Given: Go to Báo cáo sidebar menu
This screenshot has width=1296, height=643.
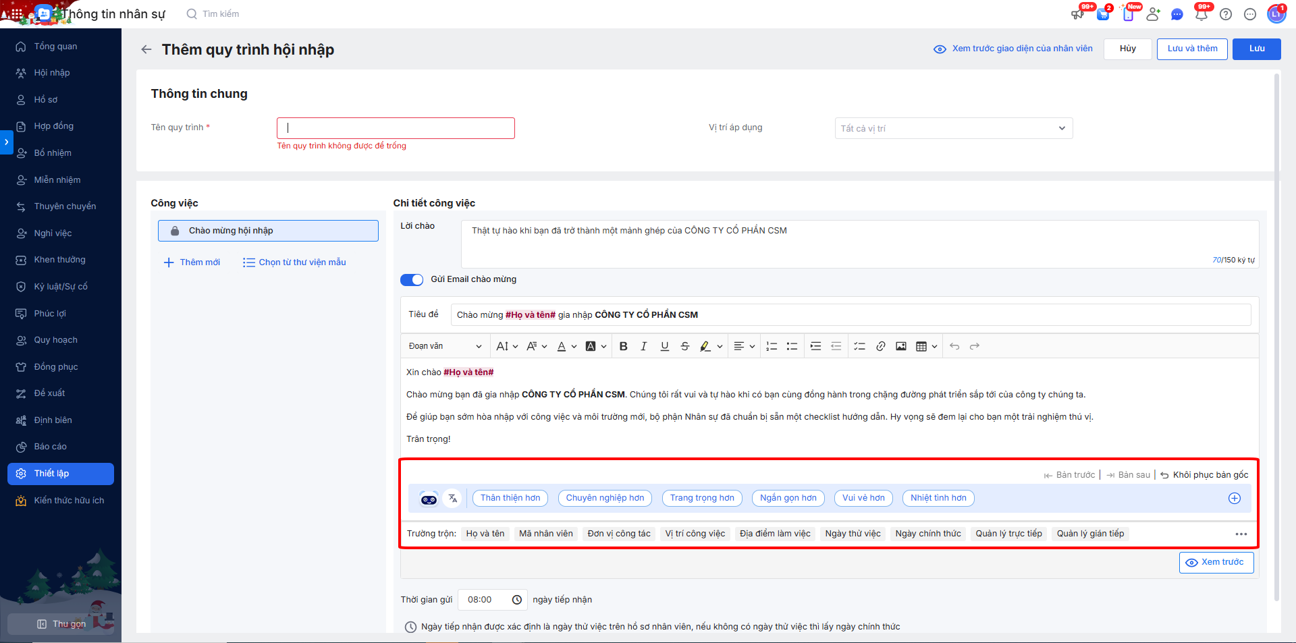Looking at the screenshot, I should tap(51, 447).
